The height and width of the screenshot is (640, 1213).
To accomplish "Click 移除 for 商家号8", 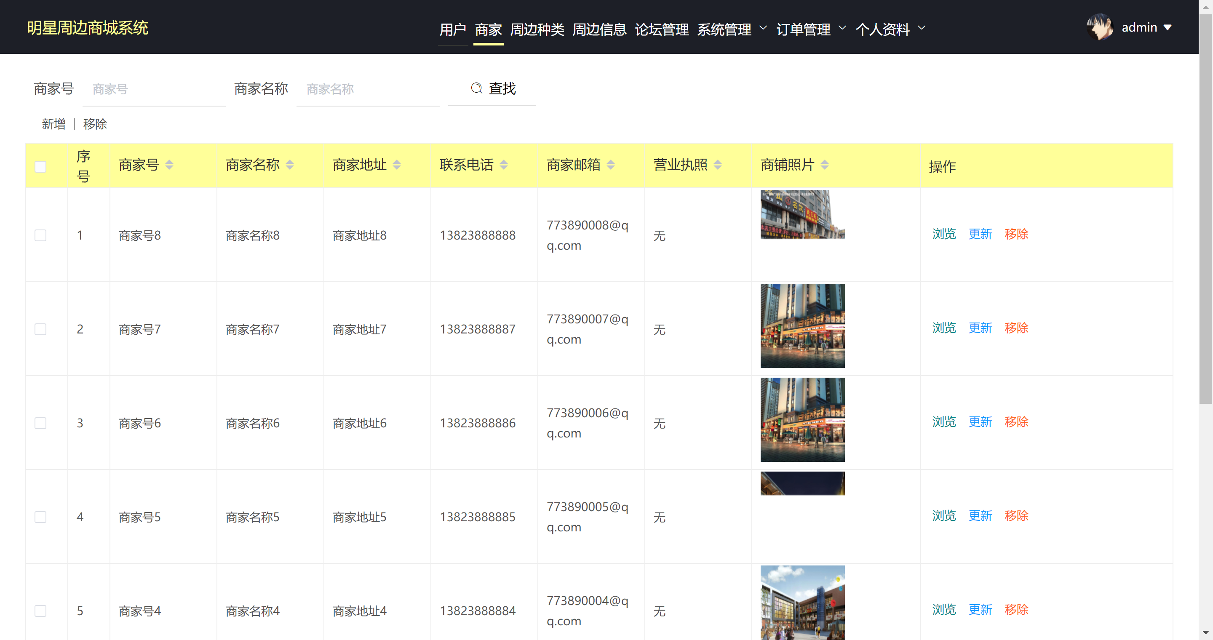I will [1016, 234].
